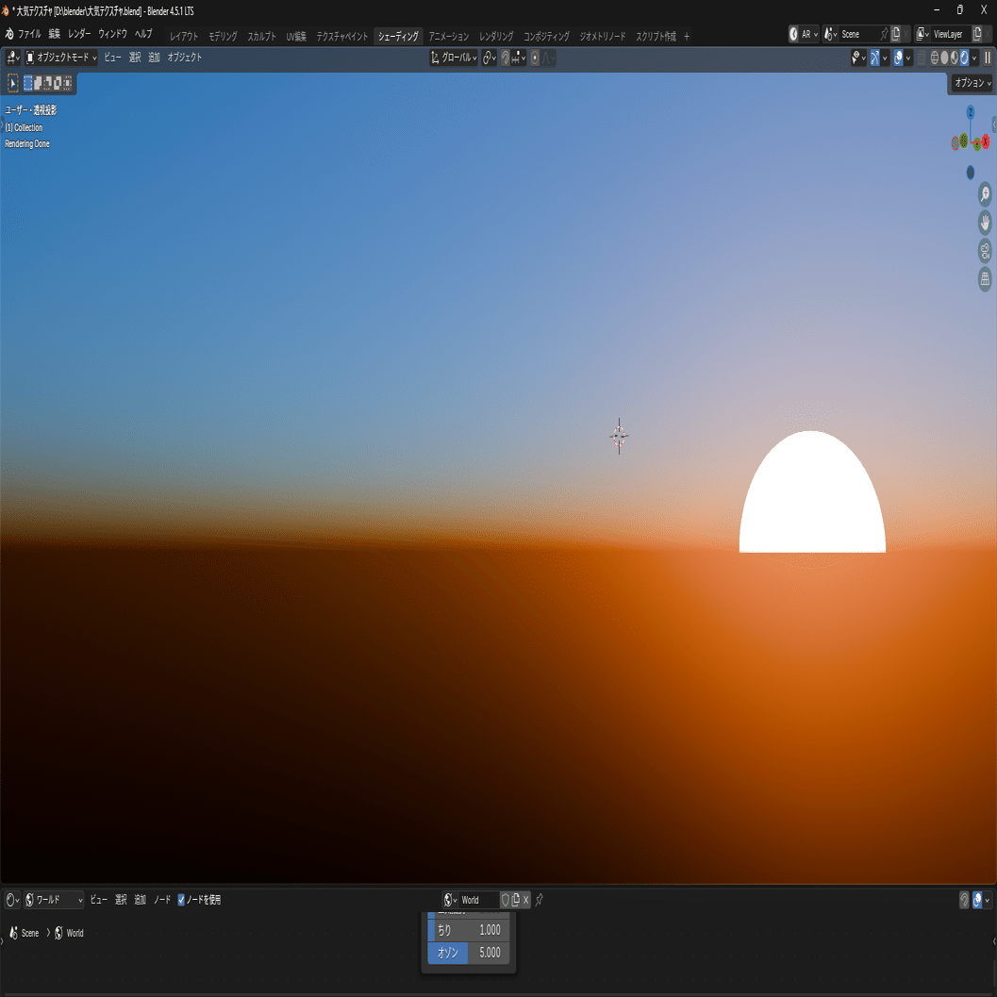The height and width of the screenshot is (997, 997).
Task: Open the ファイル menu
Action: 29,34
